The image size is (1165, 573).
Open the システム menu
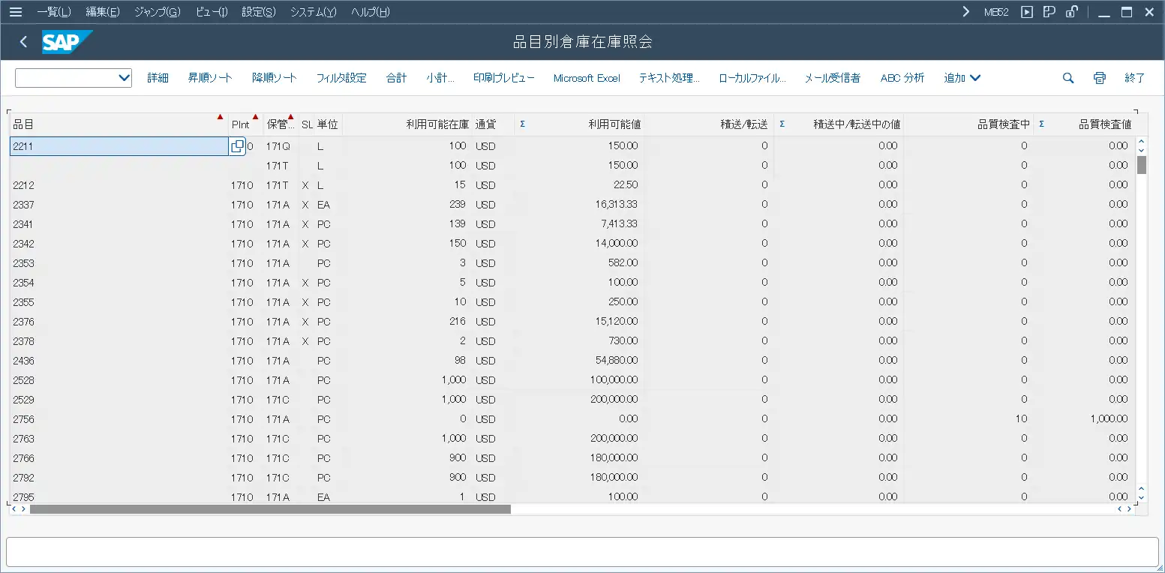click(x=312, y=11)
